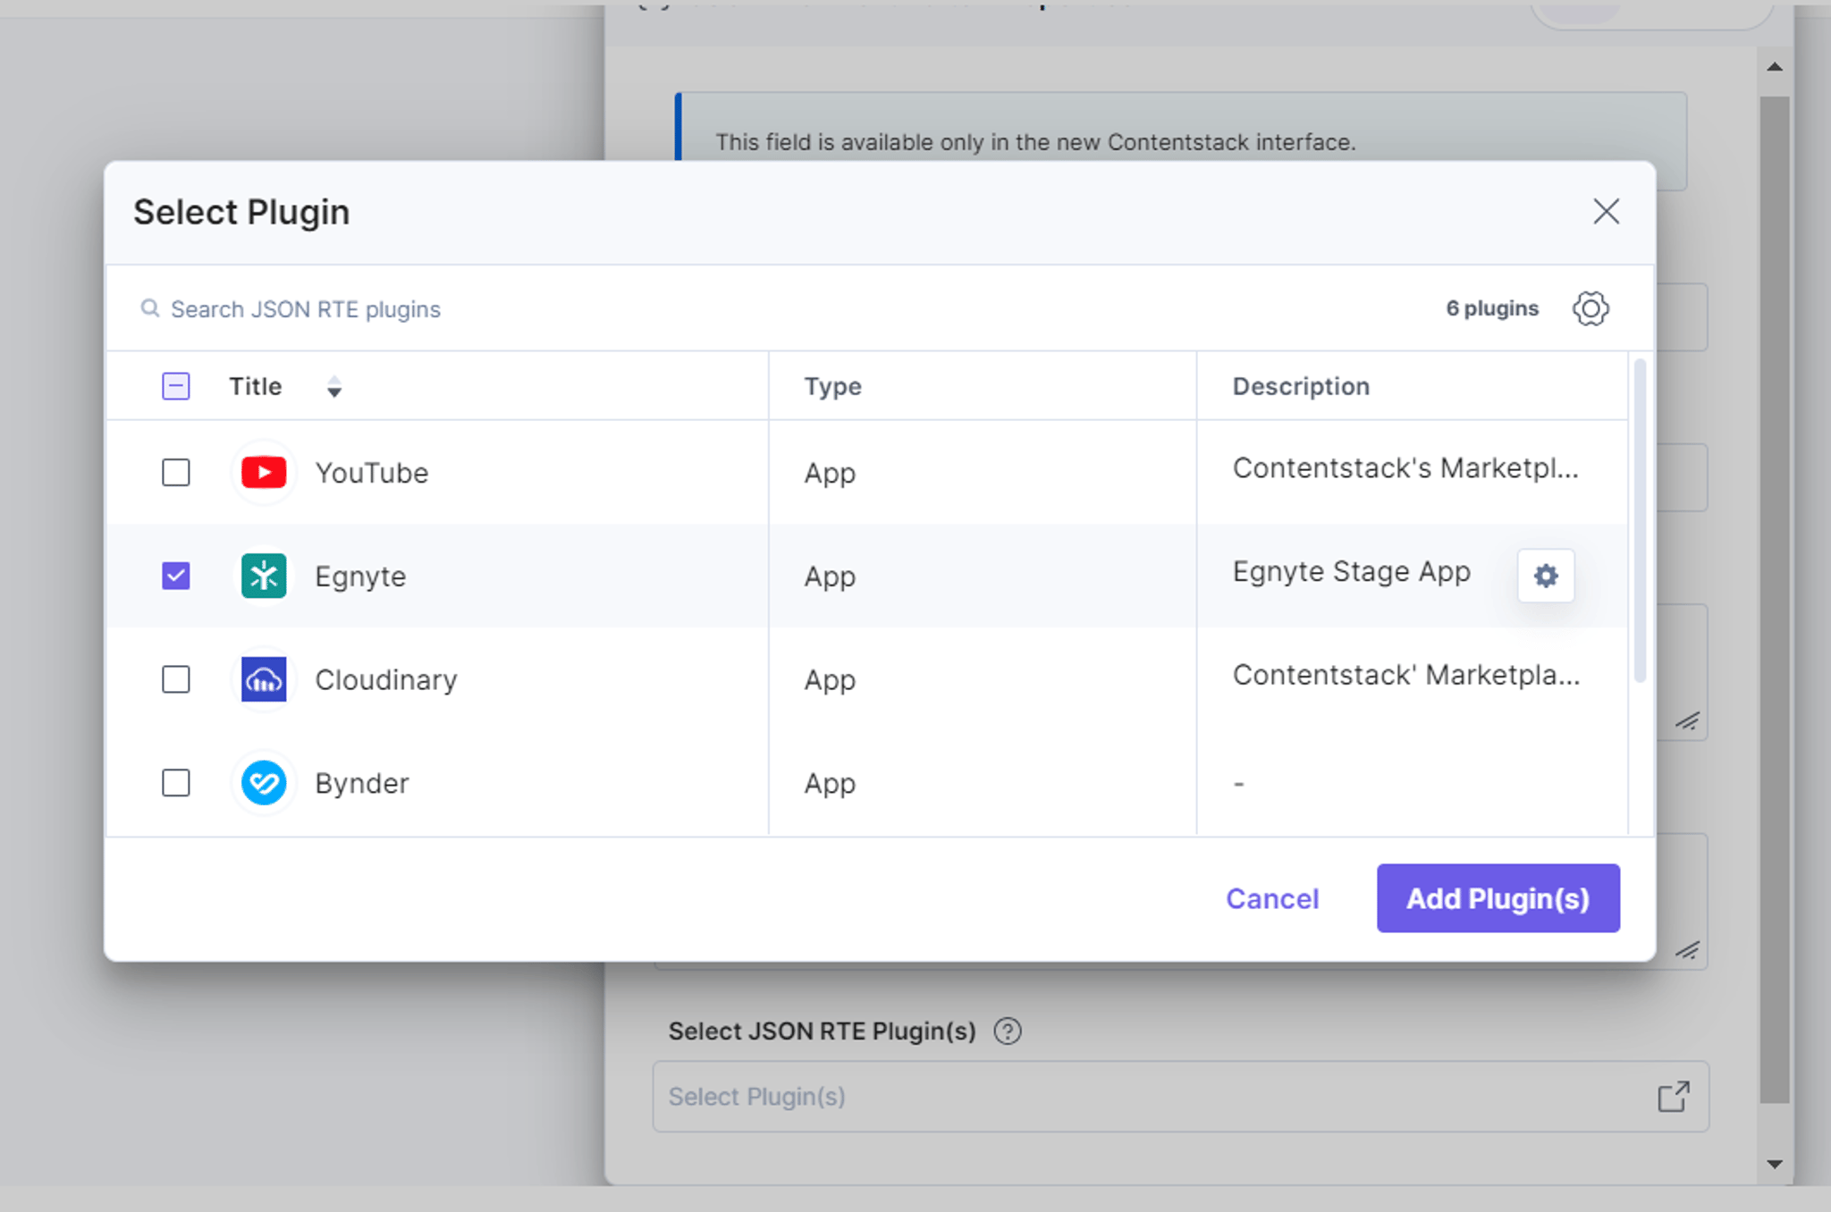Cancel plugin selection

[1272, 898]
